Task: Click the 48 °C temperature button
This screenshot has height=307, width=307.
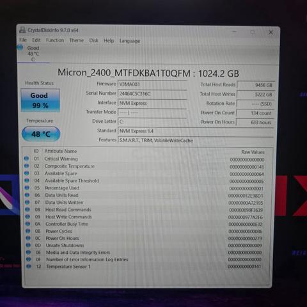Action: pos(41,134)
